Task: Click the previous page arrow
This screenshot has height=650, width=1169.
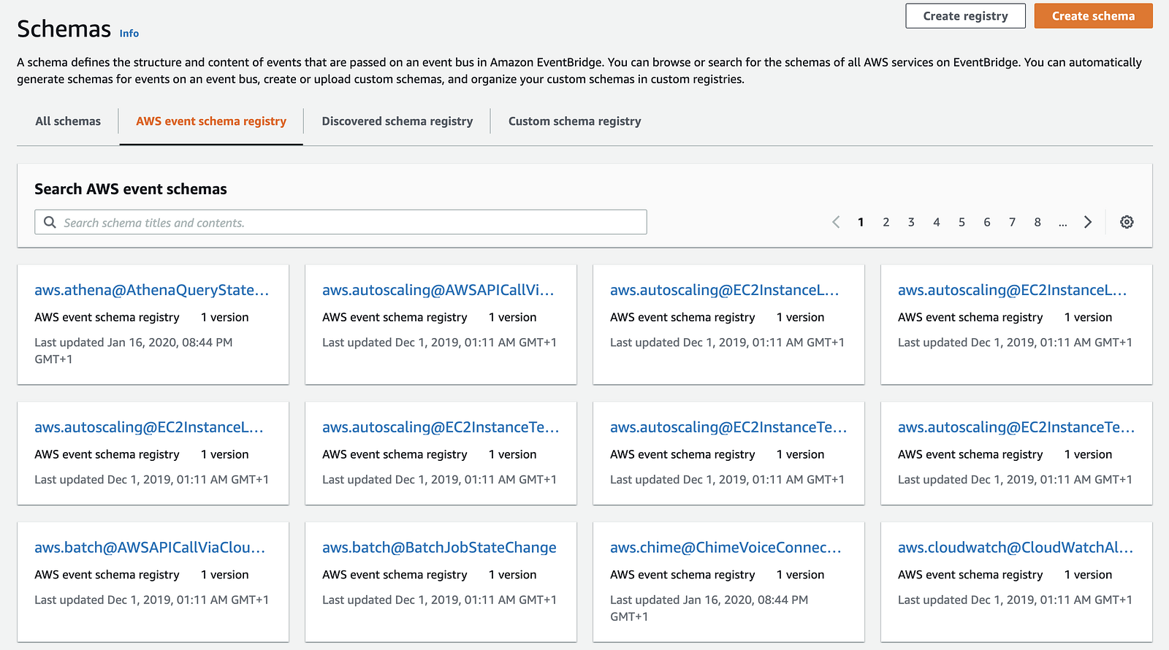Action: click(x=836, y=222)
